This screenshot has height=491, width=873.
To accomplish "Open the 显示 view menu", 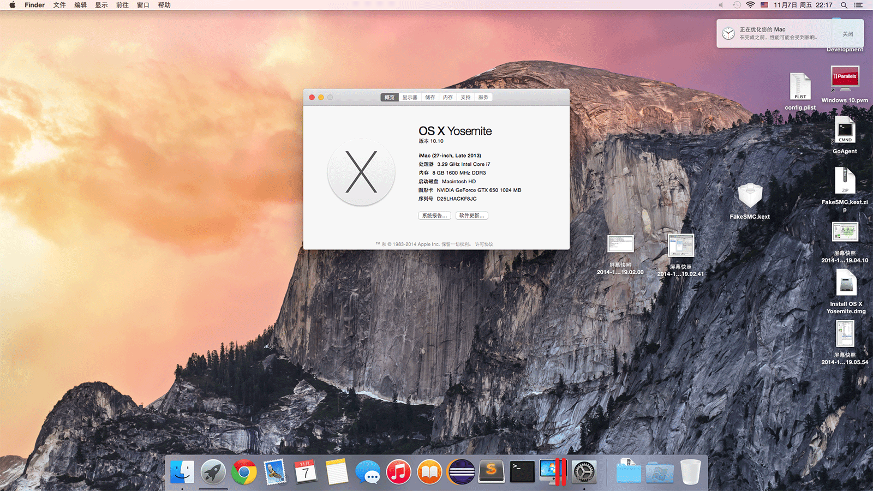I will [x=101, y=5].
